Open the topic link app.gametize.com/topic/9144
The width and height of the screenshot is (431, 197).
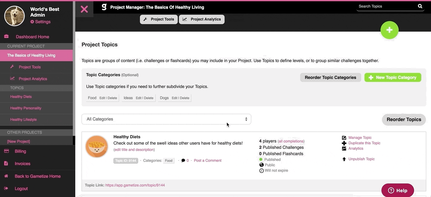coord(135,185)
